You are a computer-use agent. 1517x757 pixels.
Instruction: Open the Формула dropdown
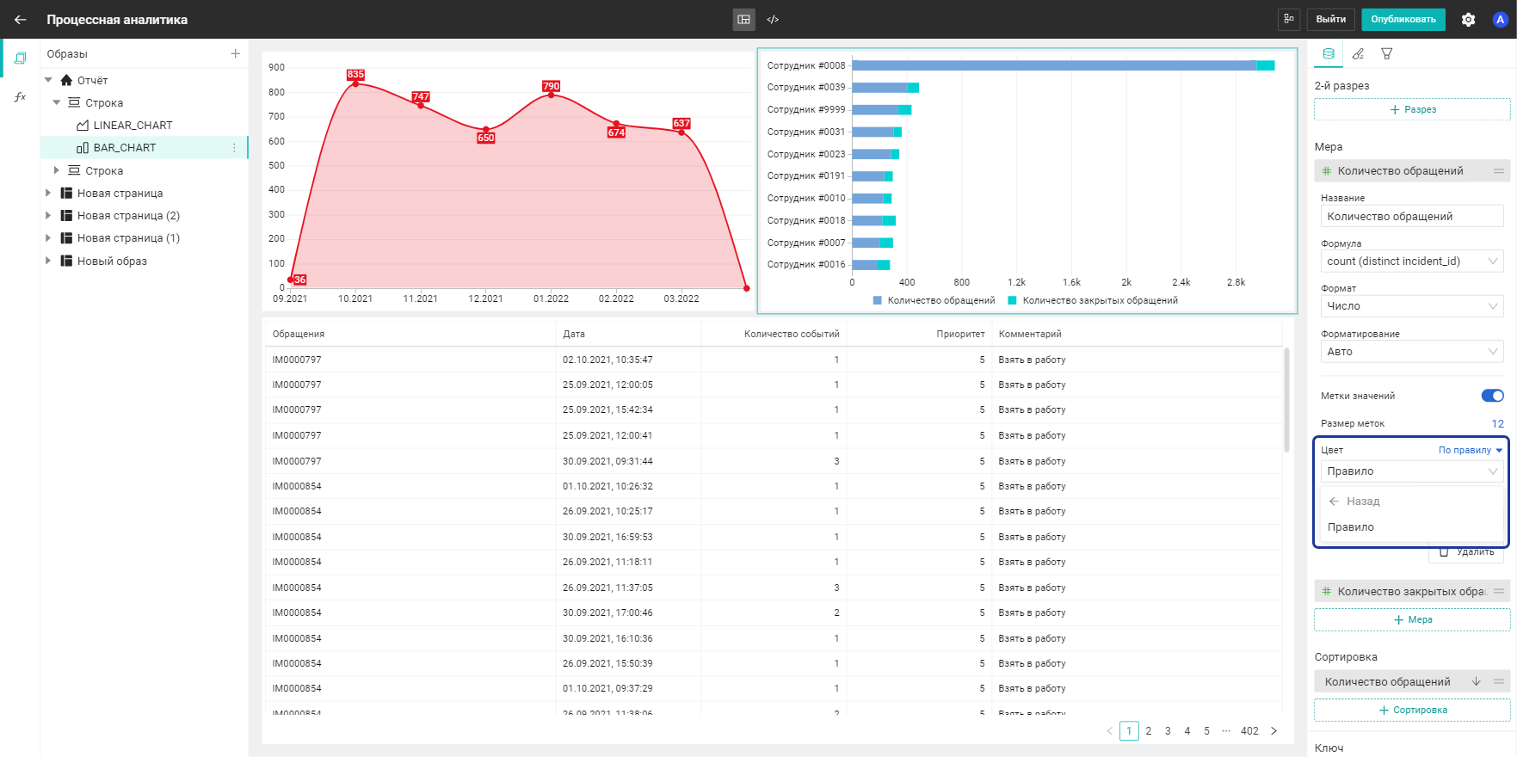1412,262
